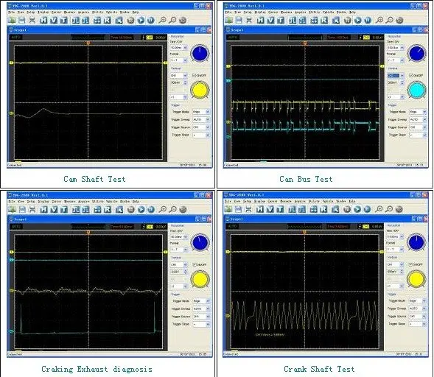Screen dimensions: 434x377
Task: Click the probe x1 dropdown in Crank Shaft Test window
Action: tap(395, 286)
